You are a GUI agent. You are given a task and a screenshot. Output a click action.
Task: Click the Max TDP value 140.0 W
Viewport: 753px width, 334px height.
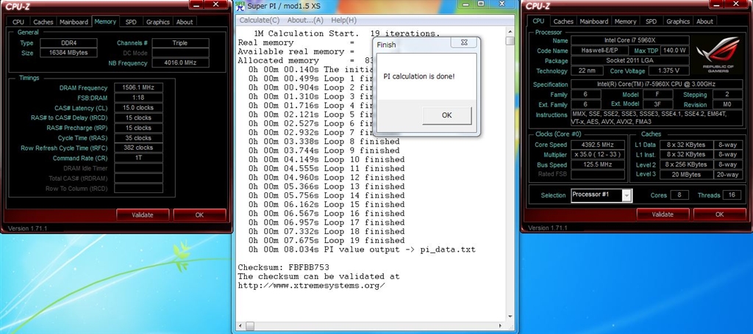(675, 51)
